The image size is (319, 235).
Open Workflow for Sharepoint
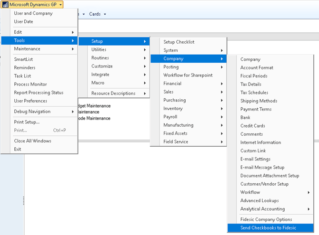(x=189, y=75)
